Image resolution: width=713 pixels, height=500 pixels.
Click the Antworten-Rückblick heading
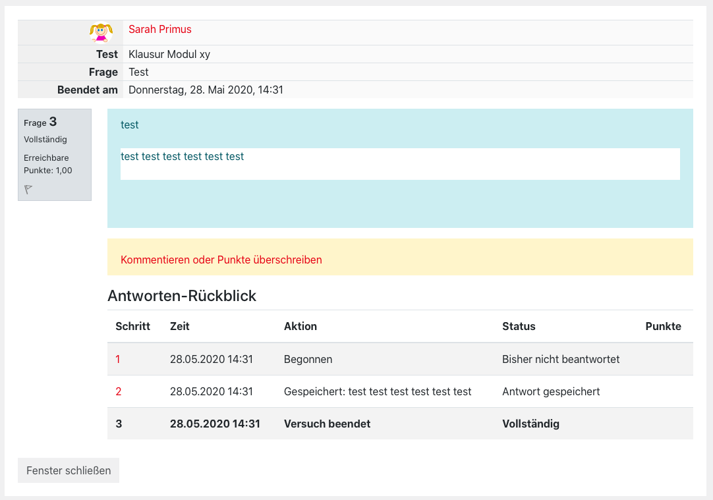pos(181,296)
